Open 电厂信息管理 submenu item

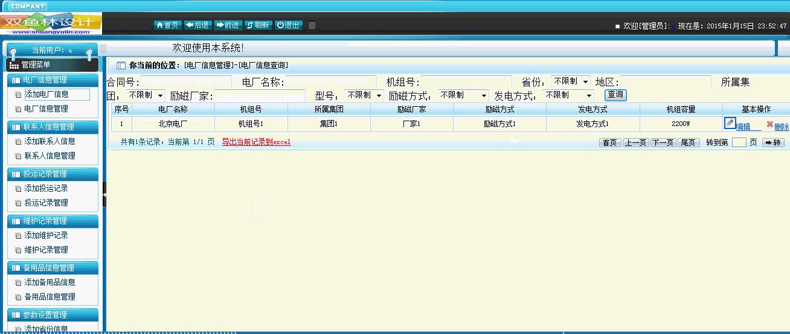46,109
